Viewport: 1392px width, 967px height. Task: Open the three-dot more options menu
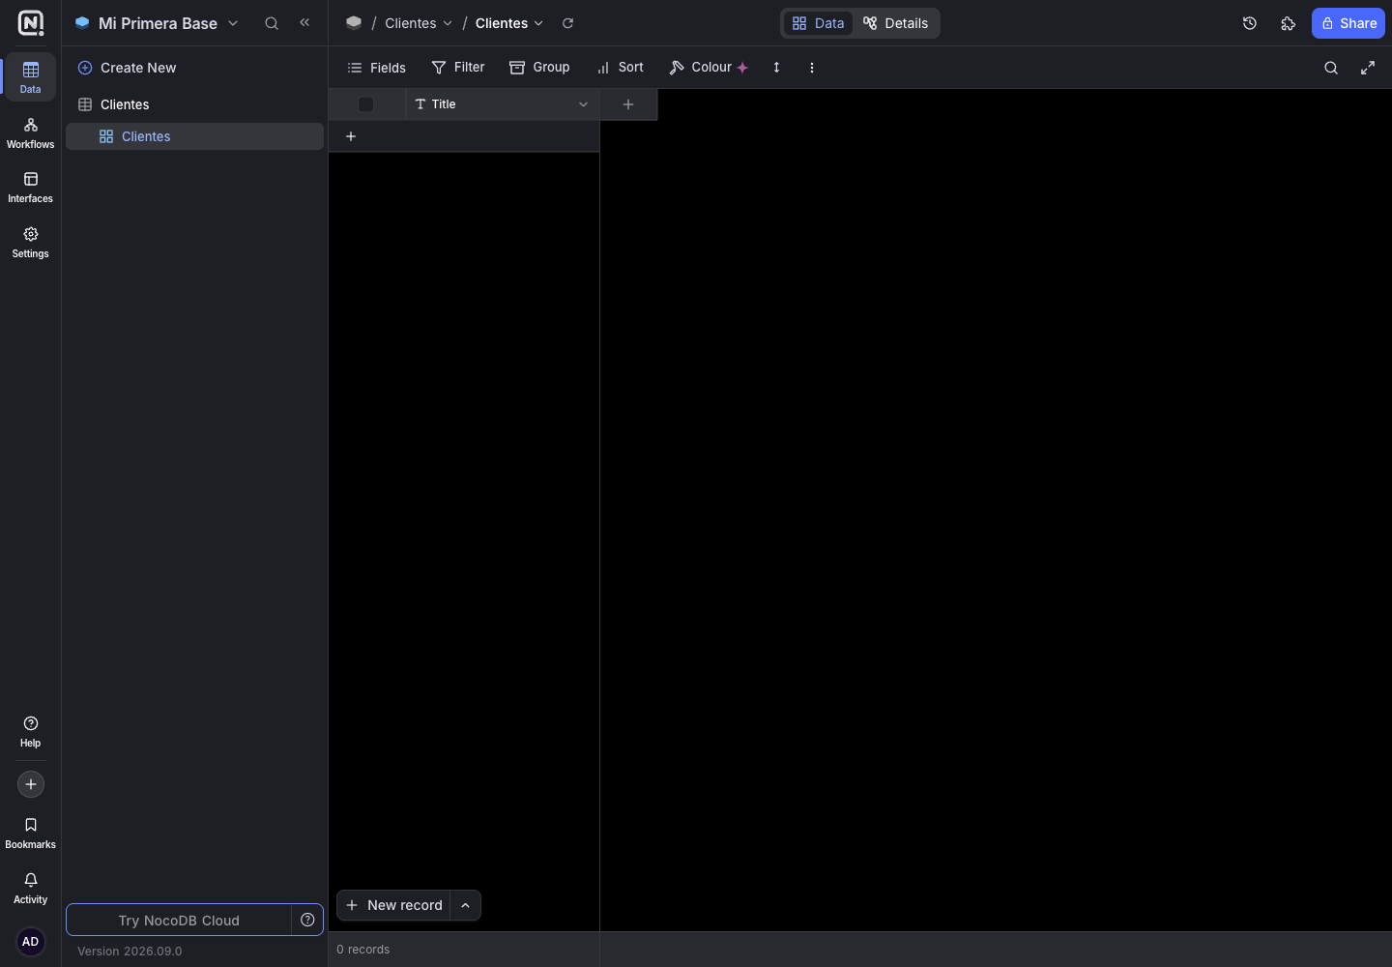point(812,68)
